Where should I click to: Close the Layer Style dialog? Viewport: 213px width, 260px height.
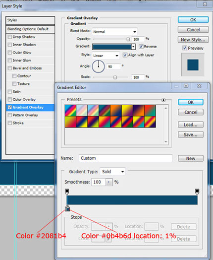click(x=205, y=4)
